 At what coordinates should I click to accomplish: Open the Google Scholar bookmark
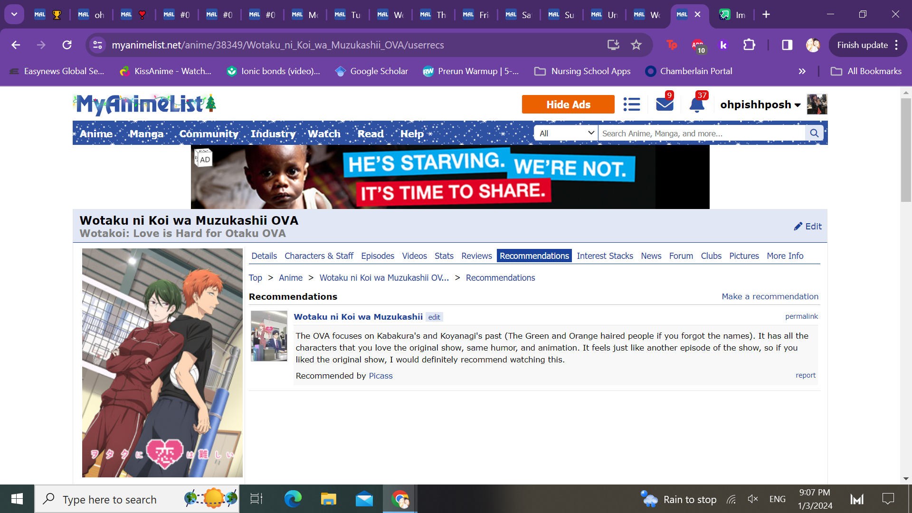point(371,71)
